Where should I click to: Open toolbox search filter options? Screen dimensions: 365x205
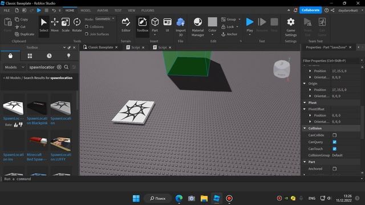tap(74, 67)
